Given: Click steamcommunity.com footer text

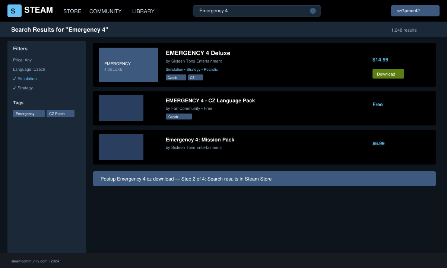Looking at the screenshot, I should [x=35, y=261].
